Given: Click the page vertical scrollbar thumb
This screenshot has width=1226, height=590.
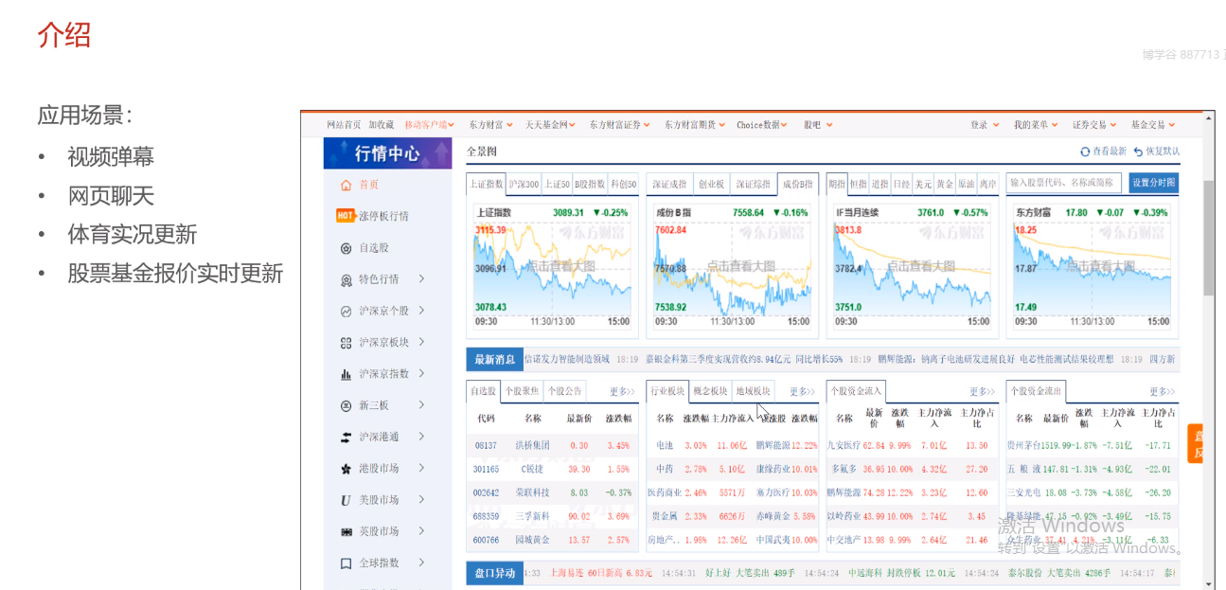Looking at the screenshot, I should (x=1208, y=239).
